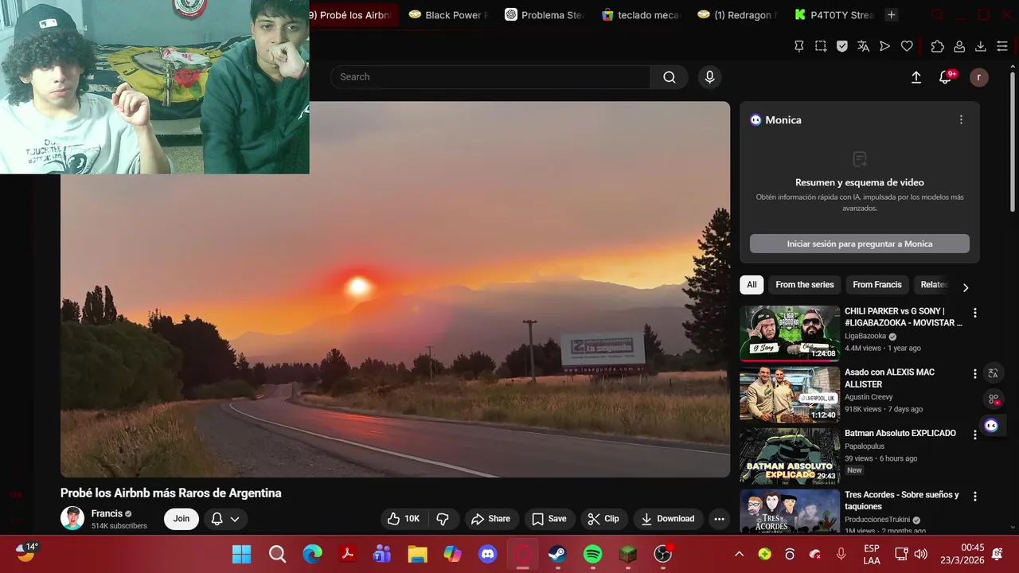Viewport: 1019px width, 573px height.
Task: Open Spotify from the taskbar
Action: [x=593, y=554]
